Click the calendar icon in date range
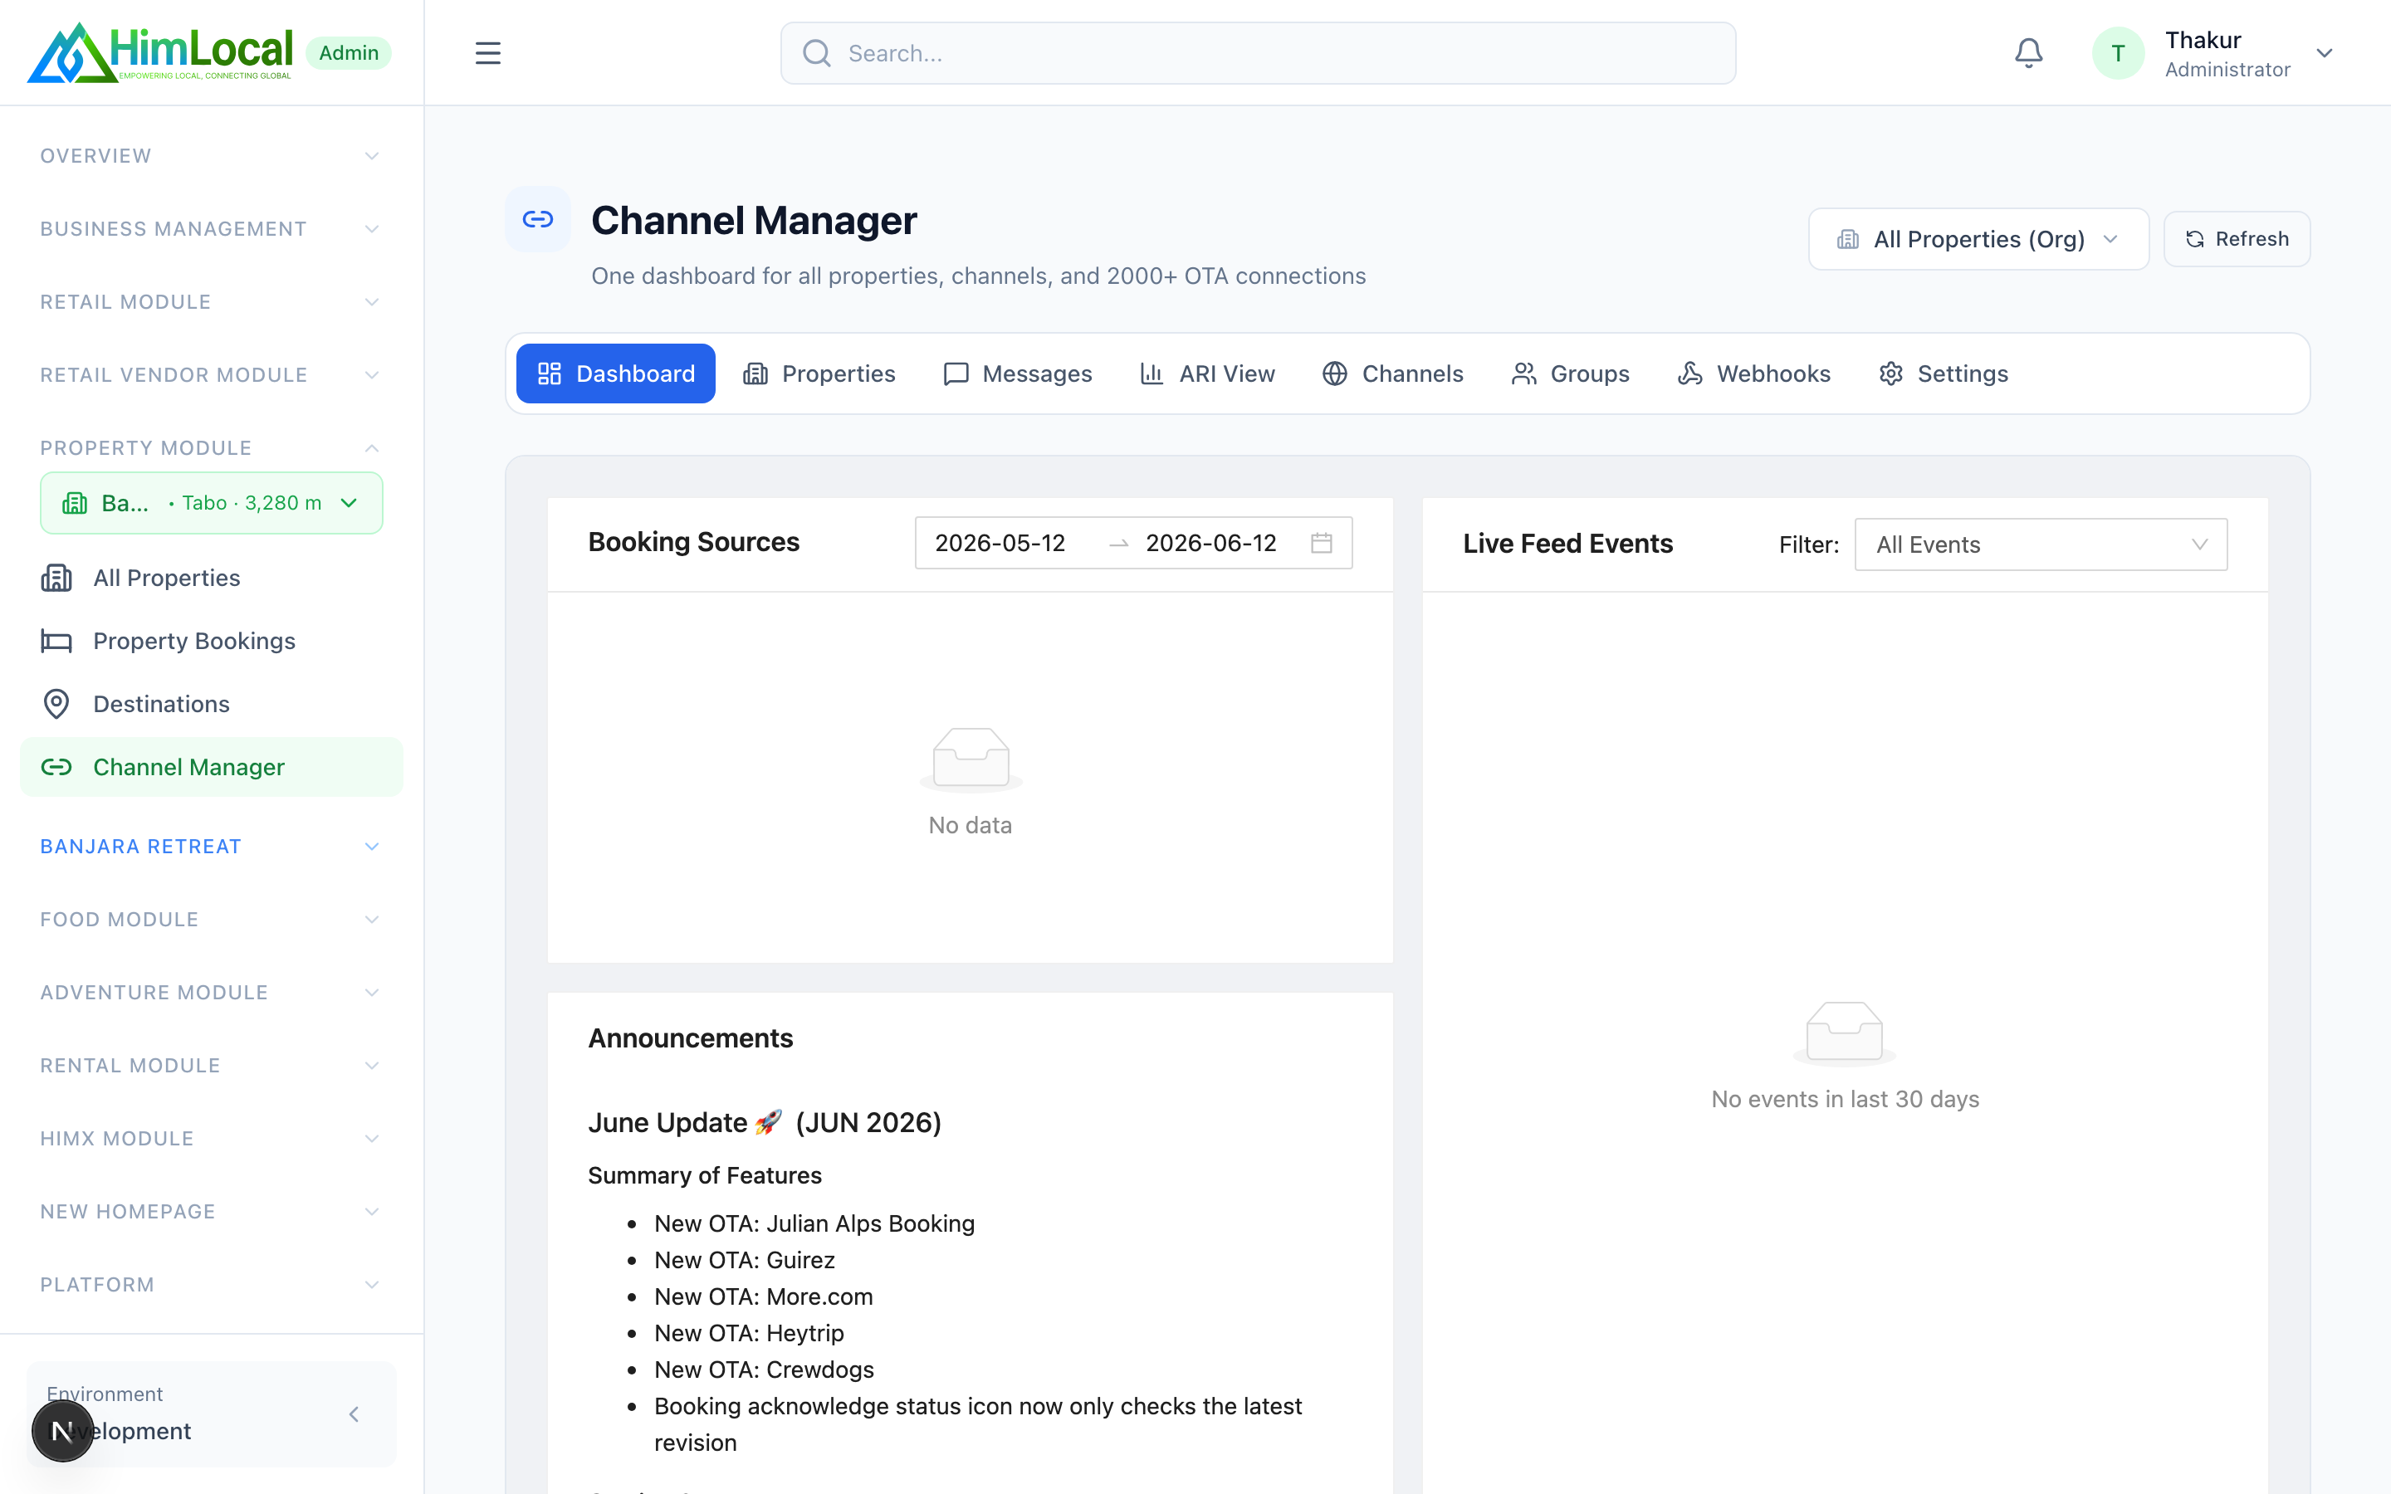2391x1494 pixels. (1321, 543)
